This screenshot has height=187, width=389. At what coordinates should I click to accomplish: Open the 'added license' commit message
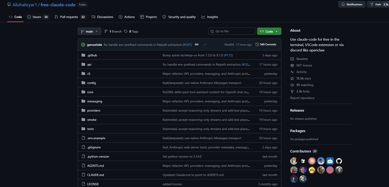(172, 184)
